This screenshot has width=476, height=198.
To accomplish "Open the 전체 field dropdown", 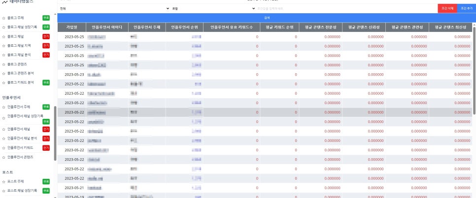I will point(113,9).
